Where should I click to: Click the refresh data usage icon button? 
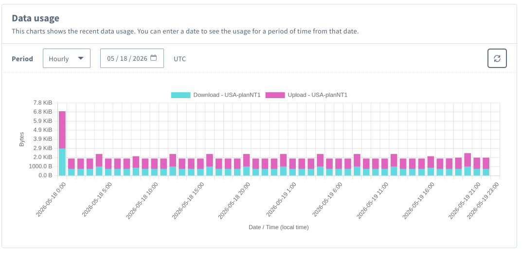[x=497, y=58]
